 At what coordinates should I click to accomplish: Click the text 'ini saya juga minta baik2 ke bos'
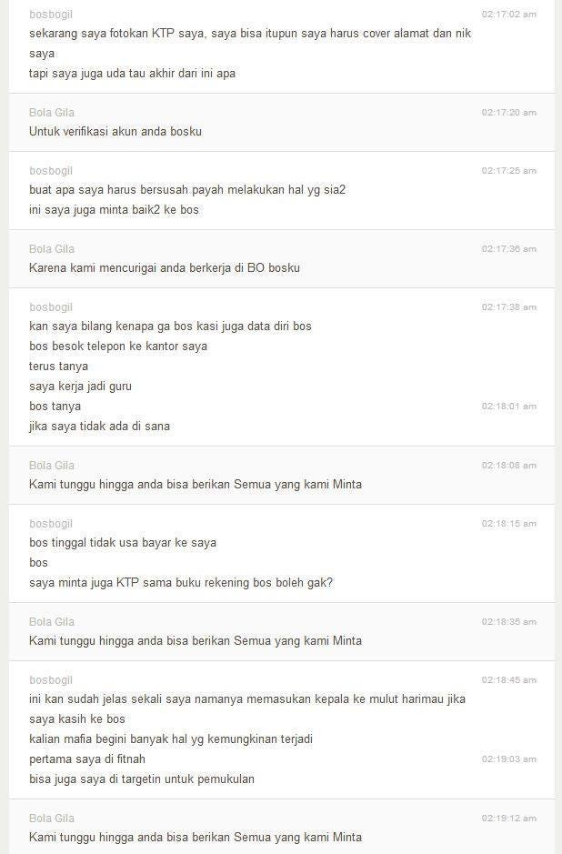(x=114, y=210)
